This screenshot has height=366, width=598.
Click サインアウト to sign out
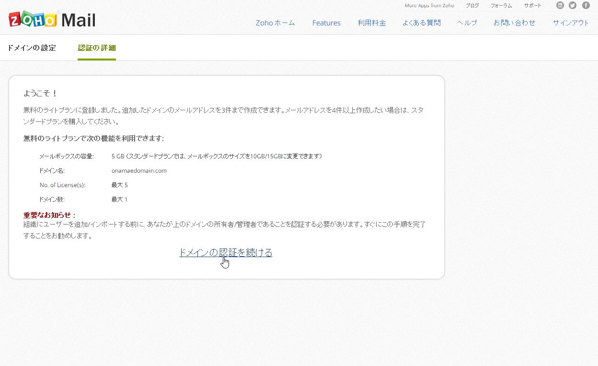571,23
